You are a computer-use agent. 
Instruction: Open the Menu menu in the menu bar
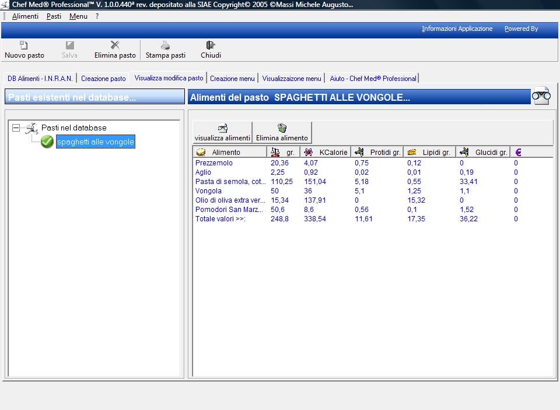tap(78, 16)
